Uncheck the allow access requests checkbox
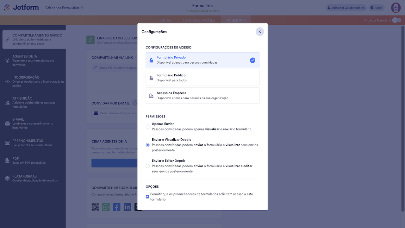 coord(147,197)
